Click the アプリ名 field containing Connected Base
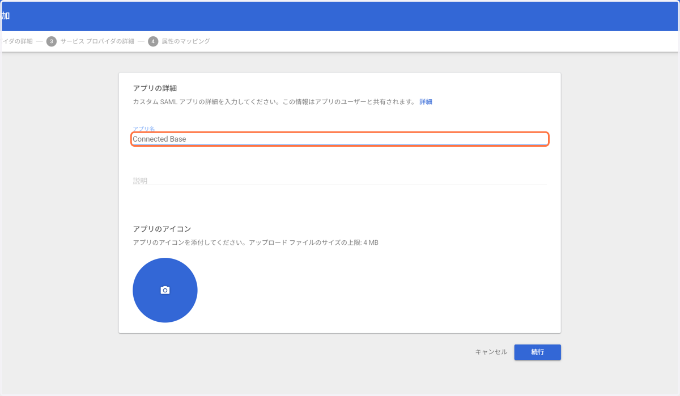Screen dimensions: 680x396 (339, 139)
